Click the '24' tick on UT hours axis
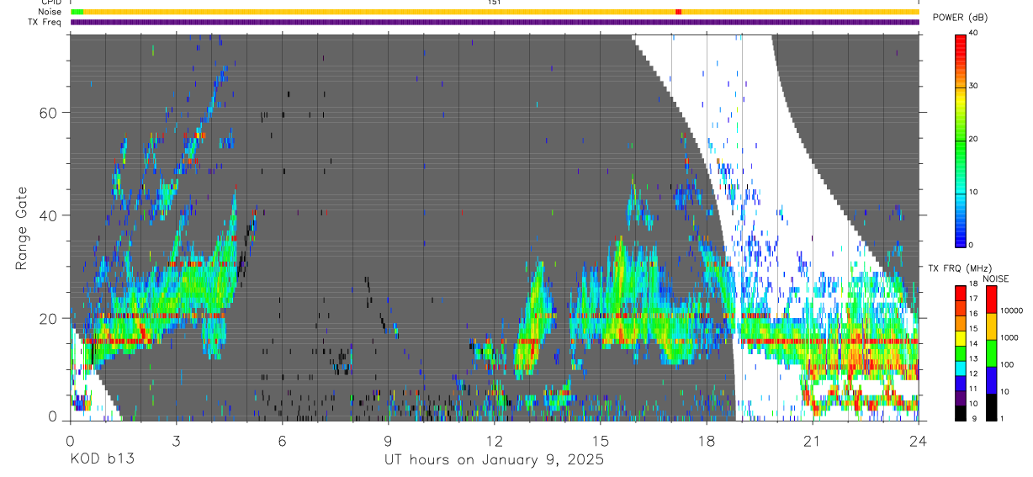This screenshot has height=477, width=1033. [x=918, y=440]
